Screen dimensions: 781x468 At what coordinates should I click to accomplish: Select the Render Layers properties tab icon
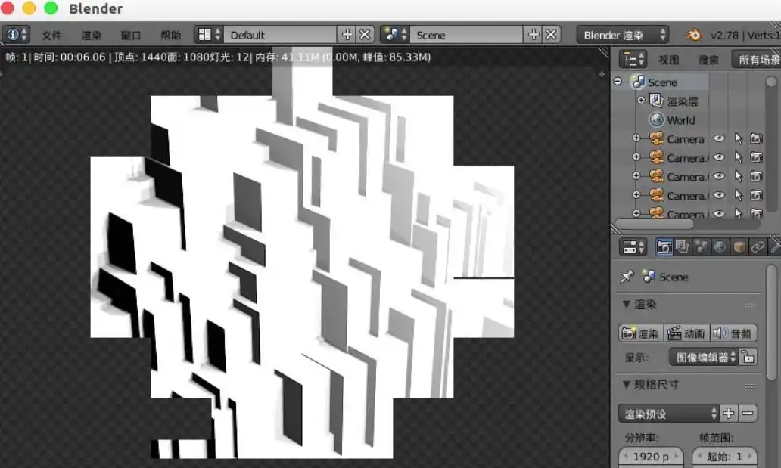[x=682, y=247]
